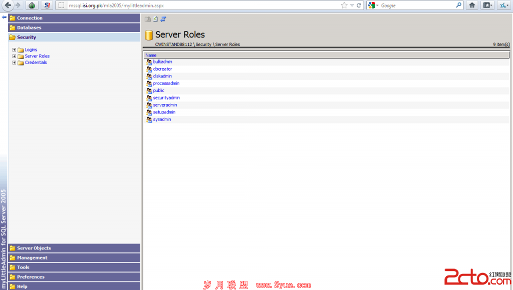Screen dimensions: 513x290
Task: Open the Server Roles tree link
Action: tap(37, 56)
